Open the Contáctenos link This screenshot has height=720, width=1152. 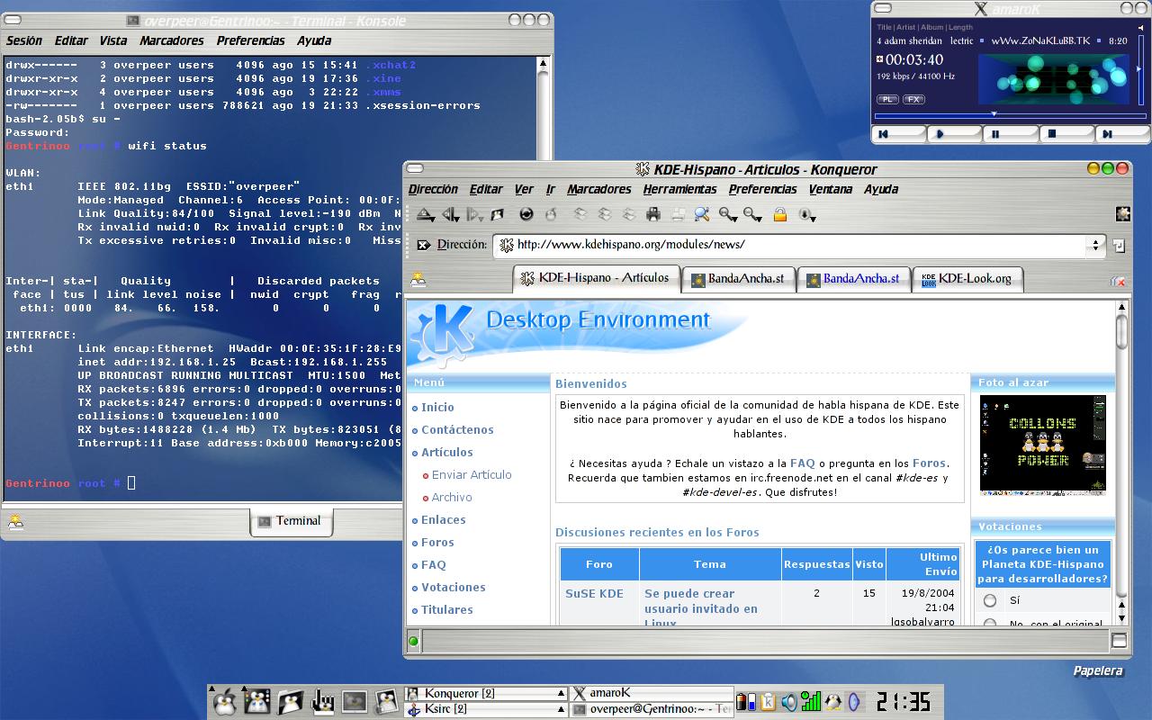(x=457, y=429)
